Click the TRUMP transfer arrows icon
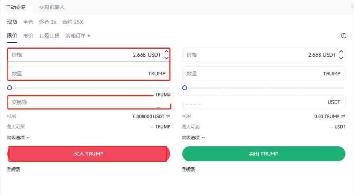This screenshot has height=195, width=354. 343,116
